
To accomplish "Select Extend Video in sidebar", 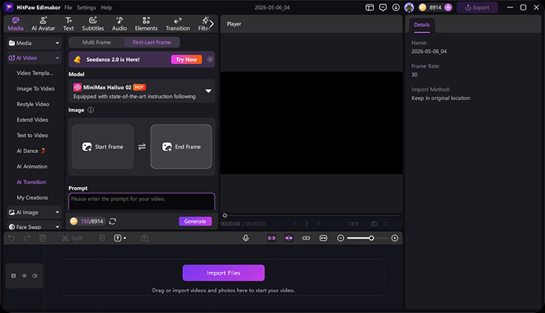I will [32, 120].
